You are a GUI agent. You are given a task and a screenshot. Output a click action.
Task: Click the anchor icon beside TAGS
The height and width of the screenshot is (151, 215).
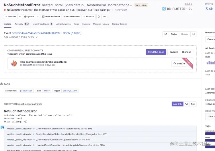click(x=1, y=84)
